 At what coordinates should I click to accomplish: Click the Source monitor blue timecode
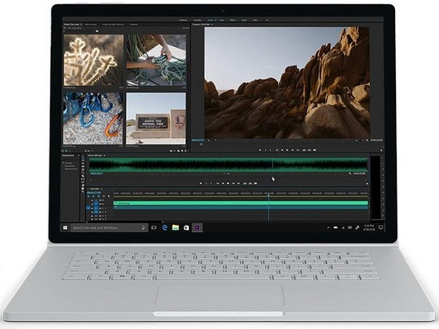click(96, 174)
